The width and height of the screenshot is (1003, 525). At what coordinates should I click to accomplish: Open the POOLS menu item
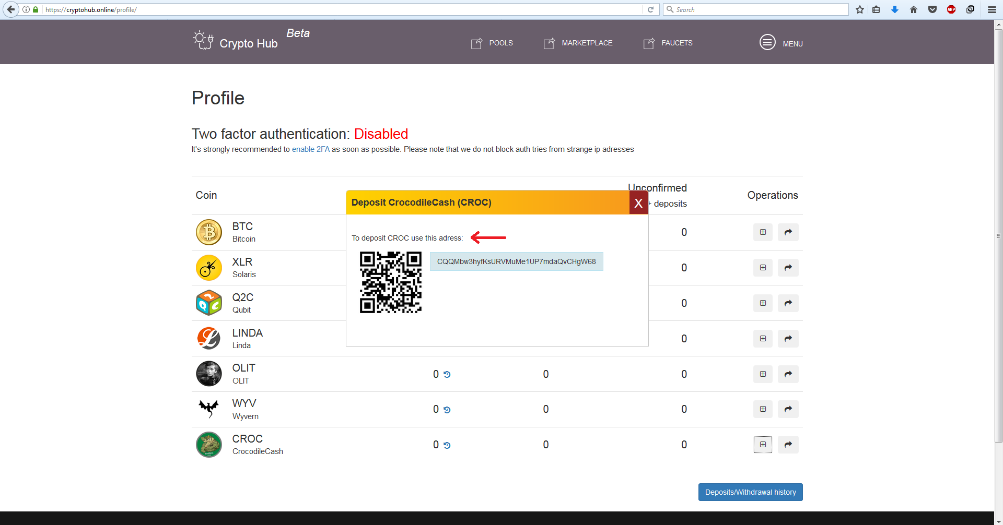tap(492, 43)
